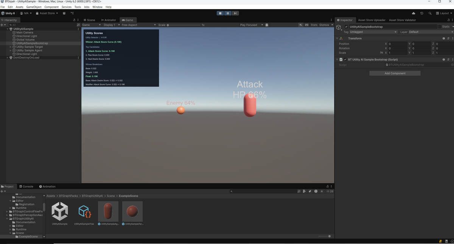Collapse the Transform component foldout
The image size is (454, 244).
point(337,38)
